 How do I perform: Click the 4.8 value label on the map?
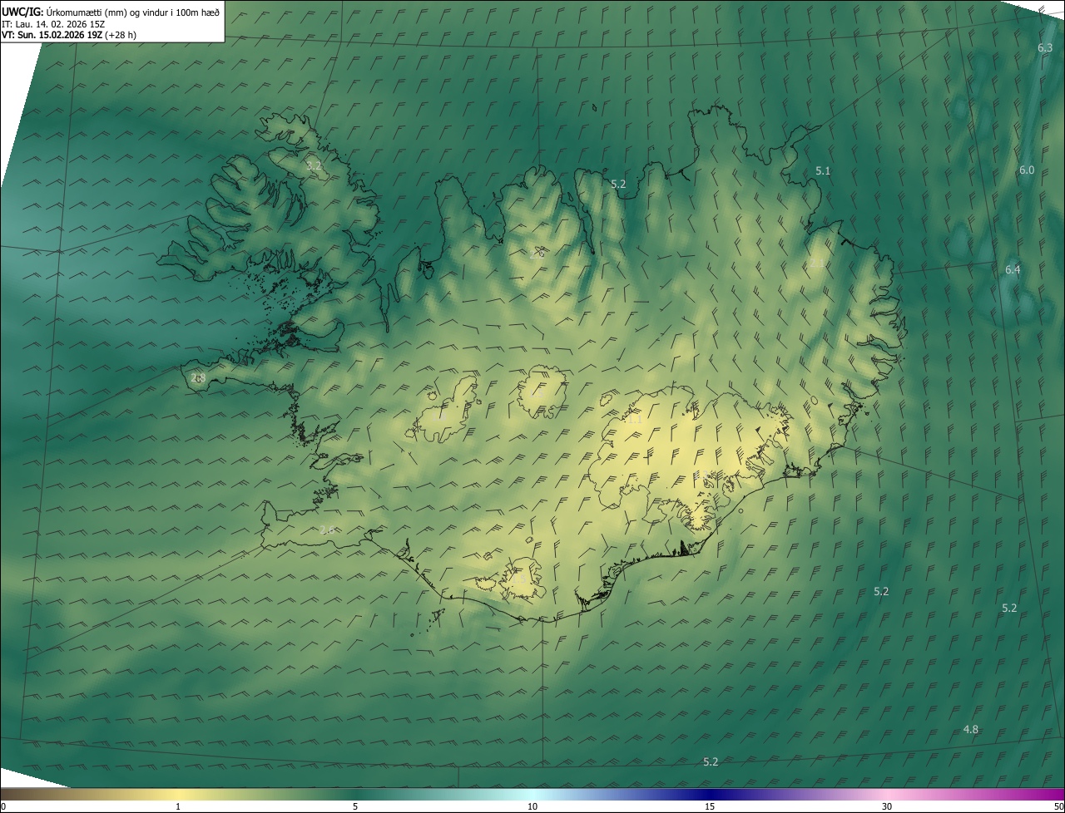971,729
